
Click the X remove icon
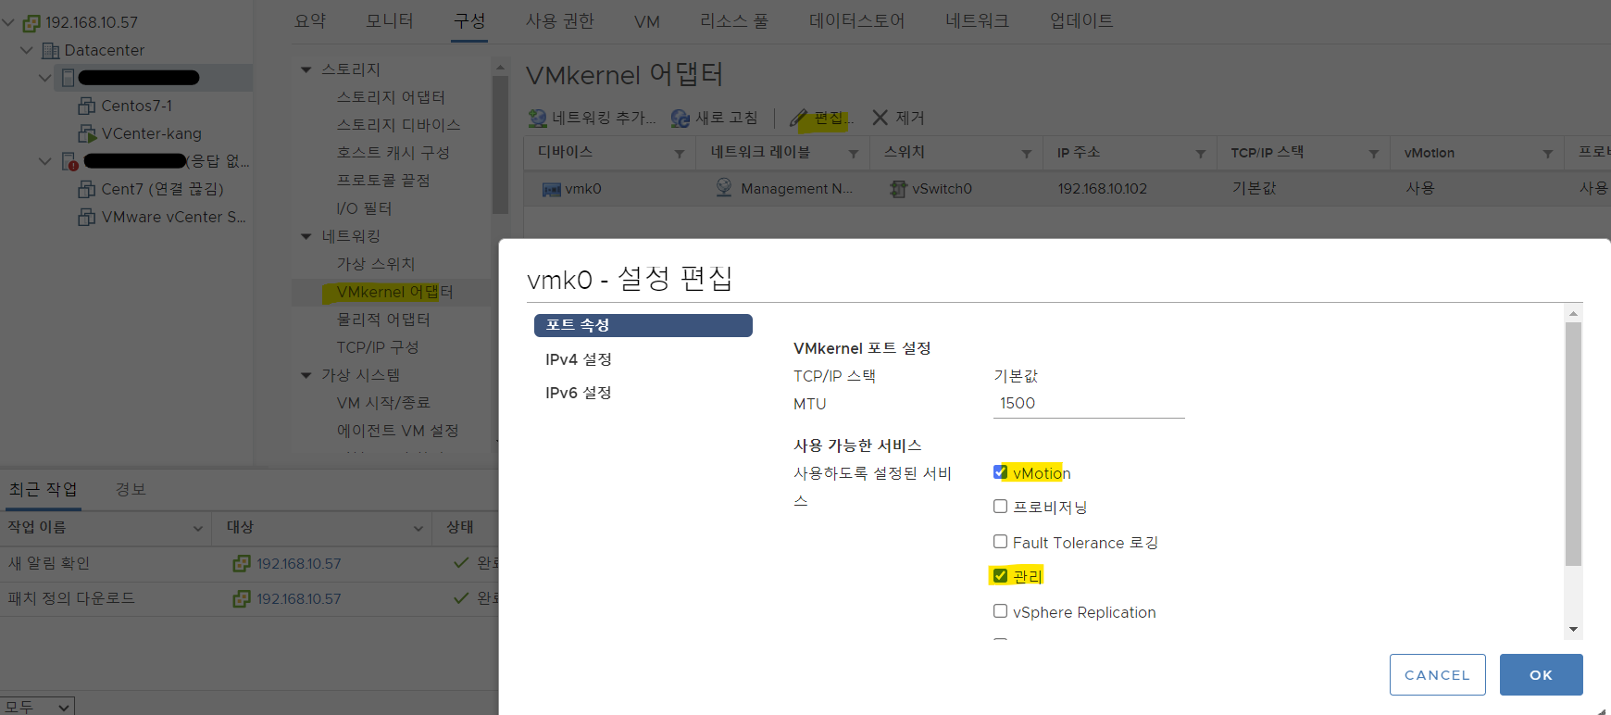coord(880,117)
